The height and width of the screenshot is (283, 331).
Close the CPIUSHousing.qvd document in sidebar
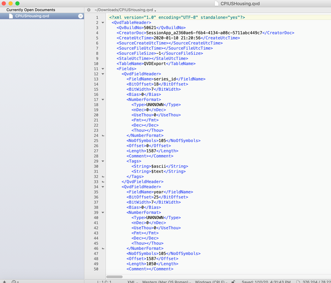click(80, 16)
